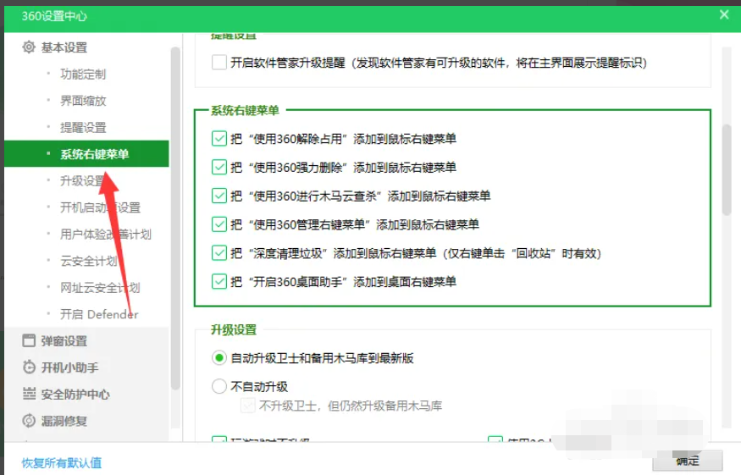This screenshot has width=741, height=475.
Task: Expand the 弹窗设置 category
Action: (64, 340)
